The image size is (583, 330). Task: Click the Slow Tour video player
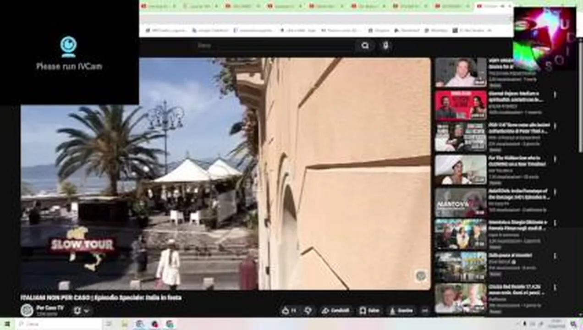coord(225,174)
